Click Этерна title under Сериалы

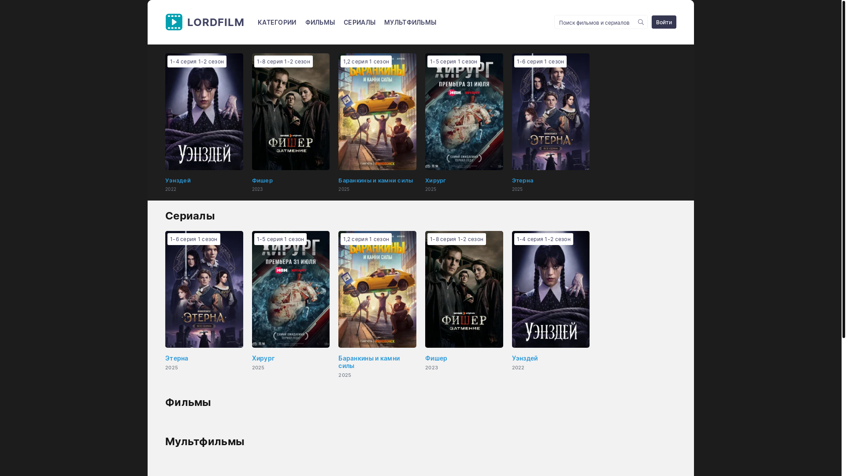(177, 358)
